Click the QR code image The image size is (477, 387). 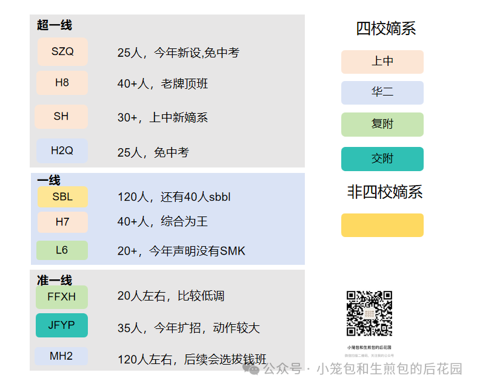pyautogui.click(x=369, y=313)
